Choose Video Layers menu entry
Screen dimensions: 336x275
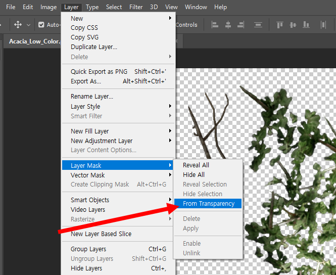point(117,209)
